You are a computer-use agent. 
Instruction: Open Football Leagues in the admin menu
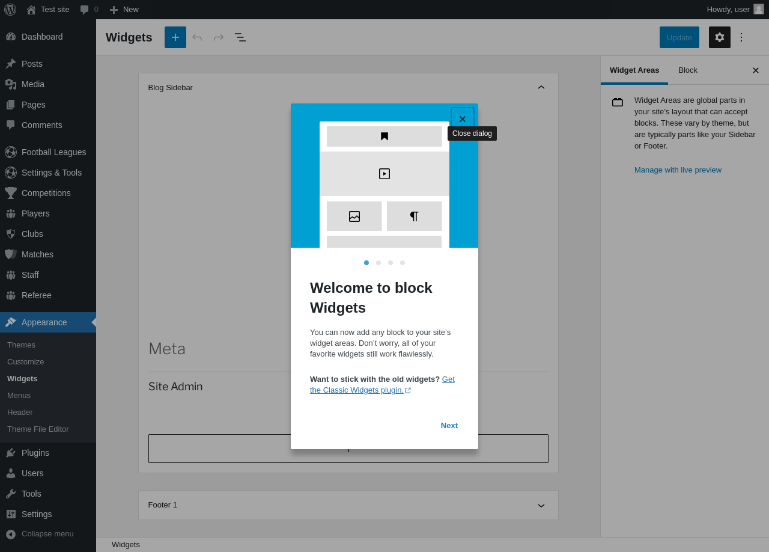[53, 152]
